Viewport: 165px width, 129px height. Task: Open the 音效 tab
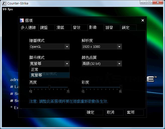(x=79, y=27)
